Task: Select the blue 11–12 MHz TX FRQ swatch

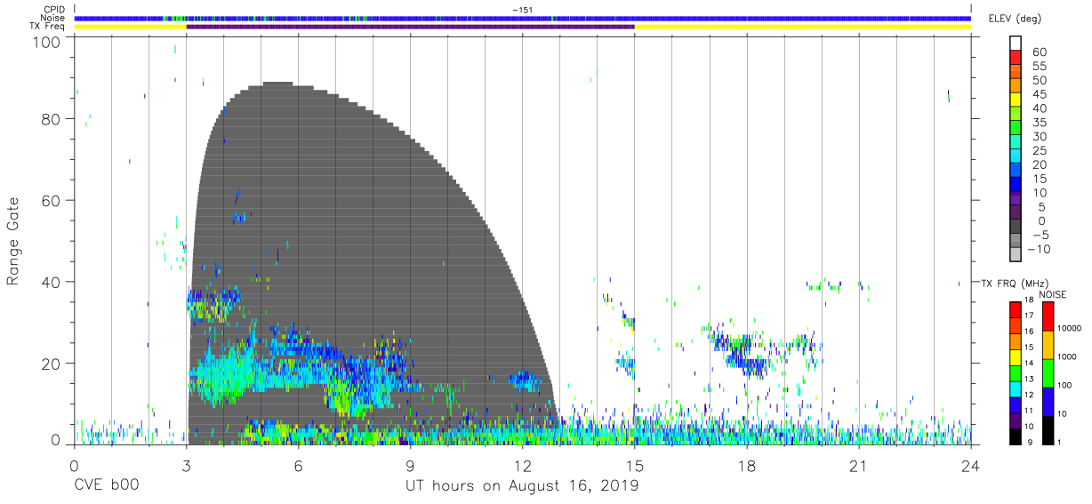Action: click(x=1016, y=404)
